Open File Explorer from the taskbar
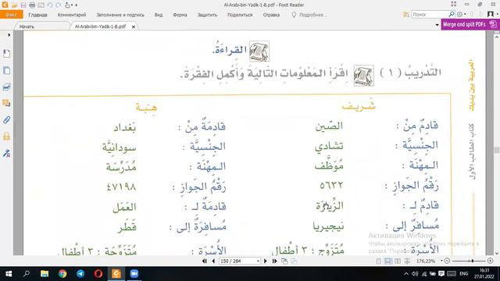Viewport: 500px width, 281px height. [x=45, y=274]
